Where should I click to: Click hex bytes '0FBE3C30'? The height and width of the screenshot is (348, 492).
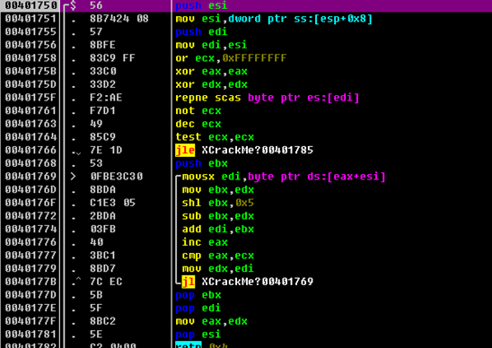(x=117, y=177)
